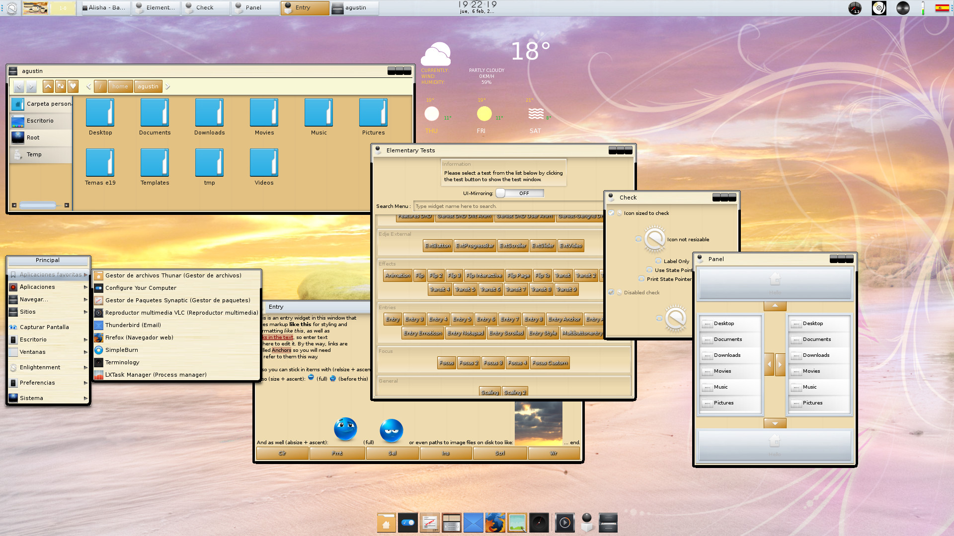Viewport: 954px width, 536px height.
Task: Switch to the Check window in the taskbar
Action: [205, 7]
